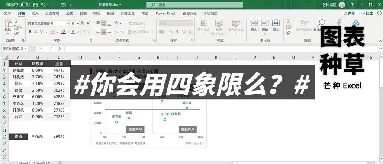Image resolution: width=383 pixels, height=164 pixels.
Task: Open the 格式 cells button
Action: point(276,27)
